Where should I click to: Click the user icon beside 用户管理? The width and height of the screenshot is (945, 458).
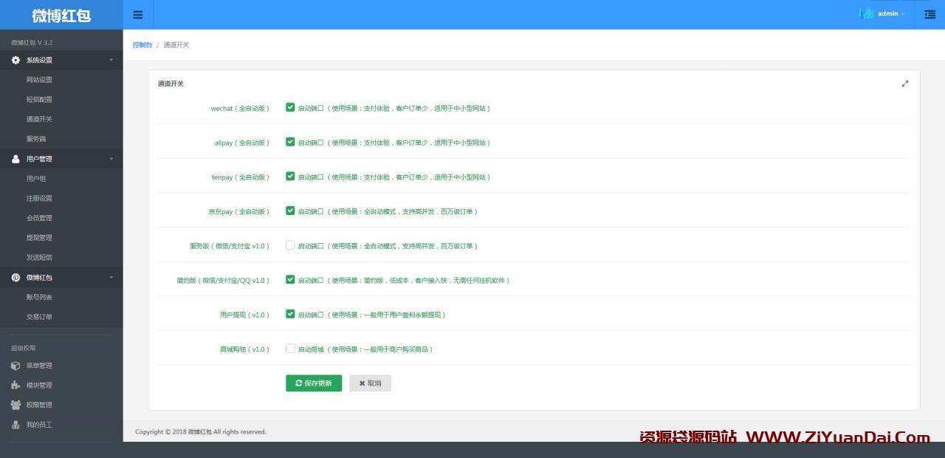pyautogui.click(x=16, y=159)
